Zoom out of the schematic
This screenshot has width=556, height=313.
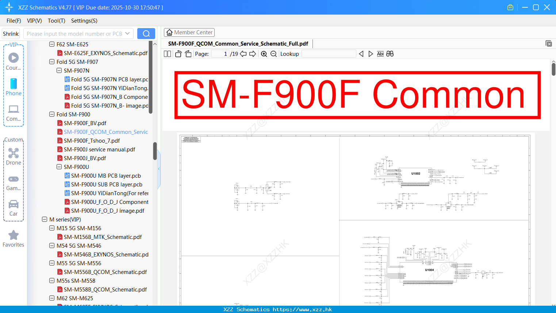(273, 54)
